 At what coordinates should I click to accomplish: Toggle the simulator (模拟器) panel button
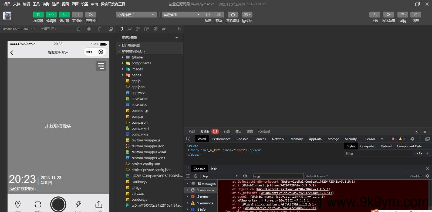coord(38,15)
